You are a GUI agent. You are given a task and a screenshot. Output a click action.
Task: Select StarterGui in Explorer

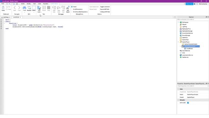185,38
